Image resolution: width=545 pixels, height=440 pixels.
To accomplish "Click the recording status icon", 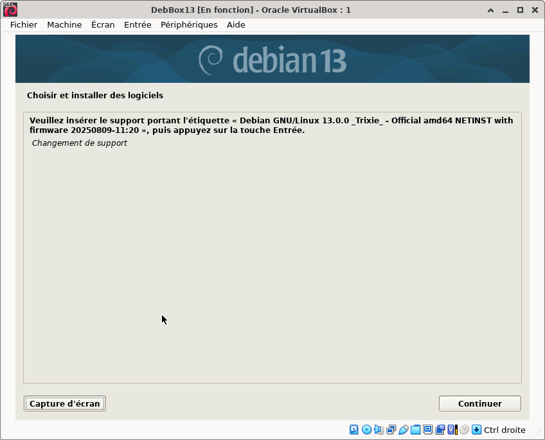I will pos(440,430).
